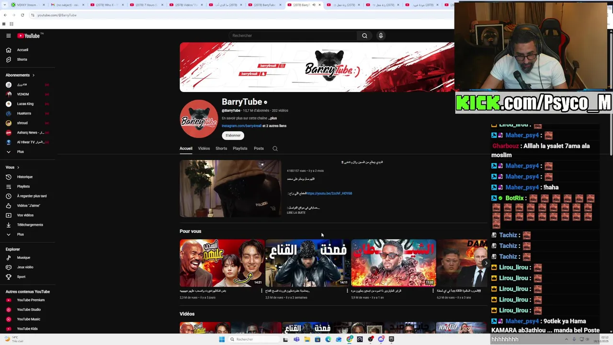Viewport: 613px width, 345px height.
Task: Click the BarryTube channel avatar
Action: [x=199, y=119]
